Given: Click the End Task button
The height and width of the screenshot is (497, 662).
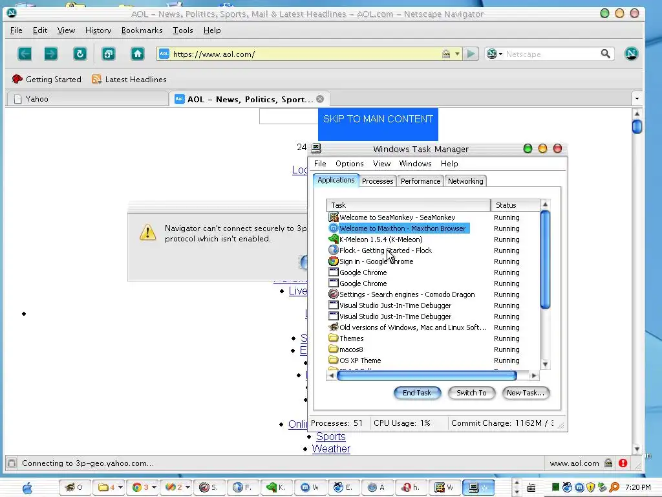Looking at the screenshot, I should pos(417,393).
